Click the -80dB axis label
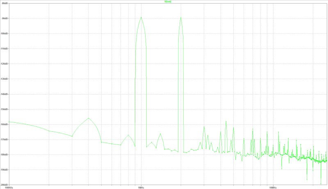Image resolution: width=328 pixels, height=189 pixels. click(5, 3)
